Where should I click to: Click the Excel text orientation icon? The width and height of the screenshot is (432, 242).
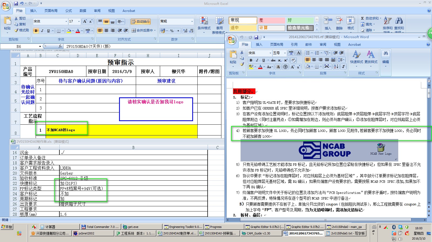[121, 21]
